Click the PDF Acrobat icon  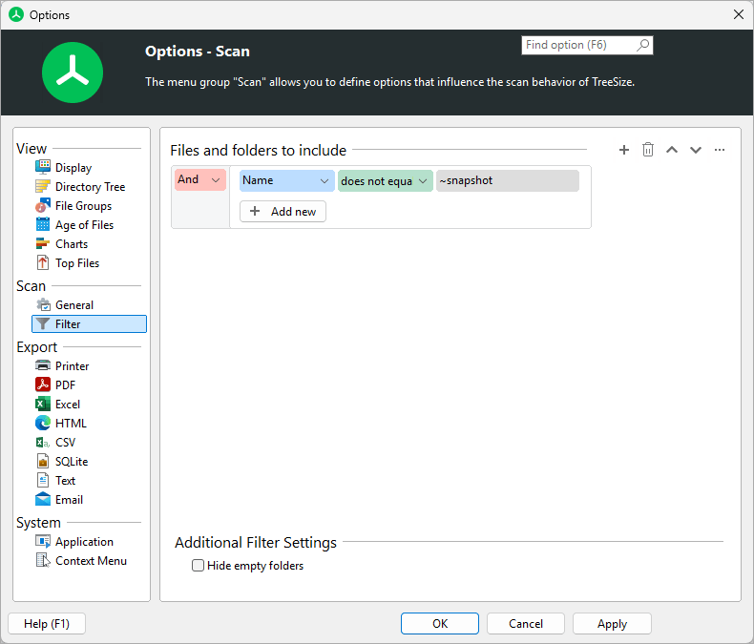click(x=43, y=384)
